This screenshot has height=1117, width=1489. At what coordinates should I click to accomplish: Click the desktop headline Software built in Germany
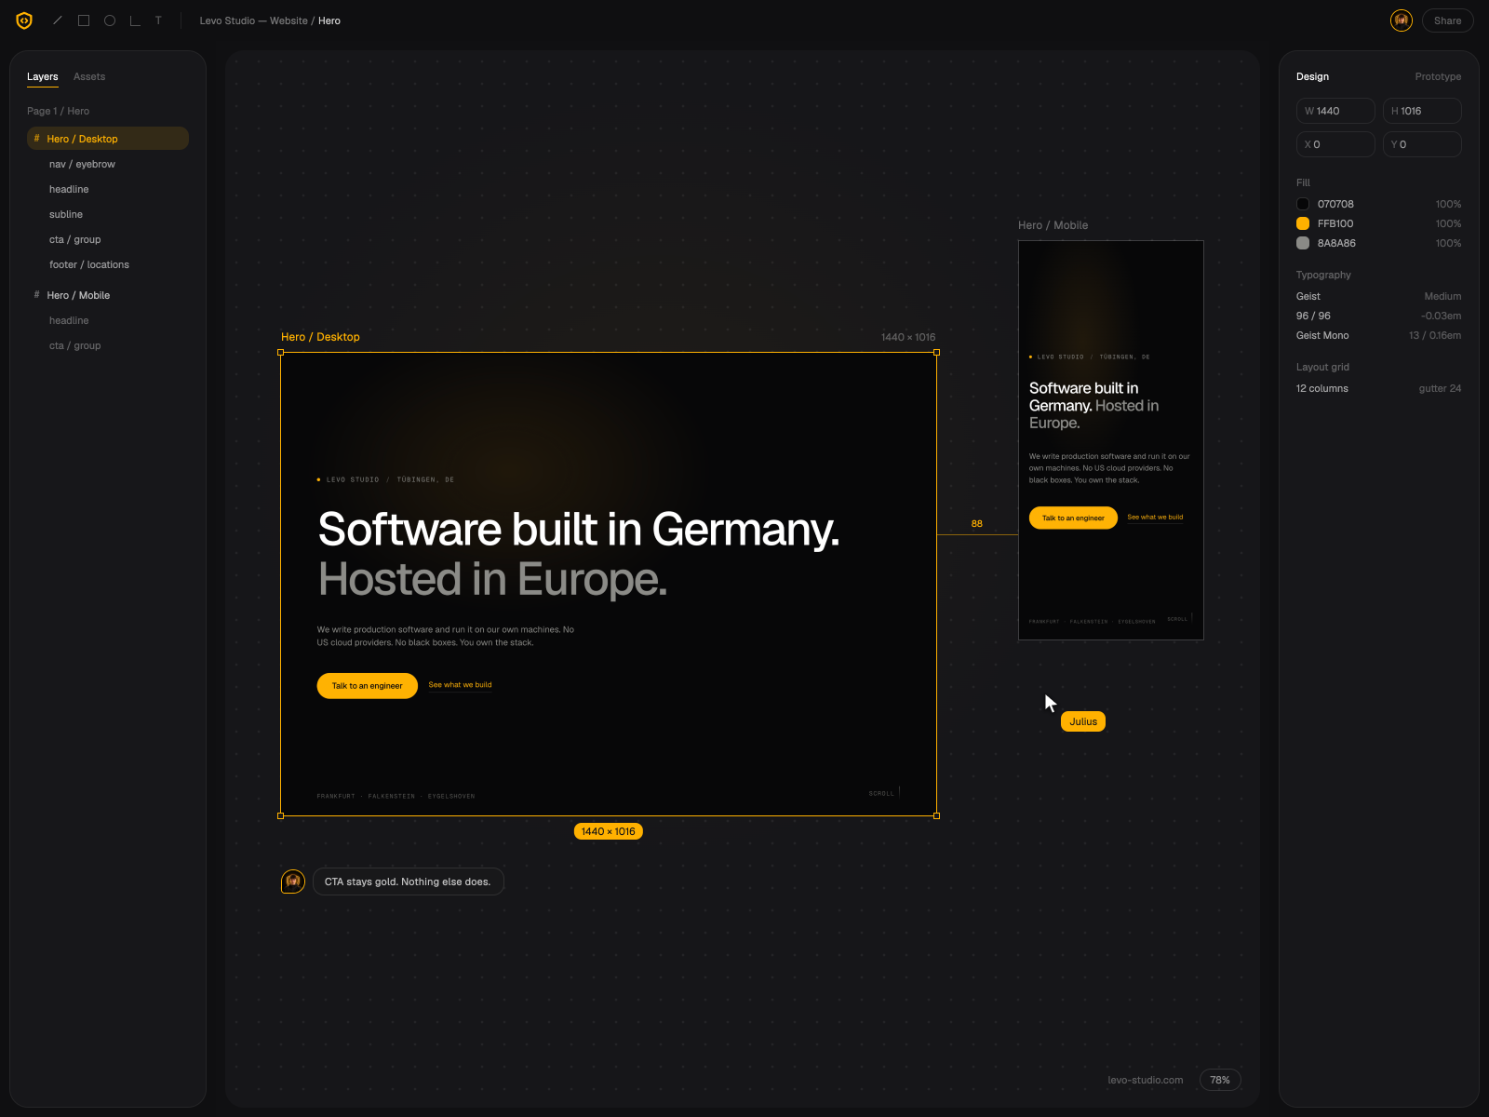(578, 529)
